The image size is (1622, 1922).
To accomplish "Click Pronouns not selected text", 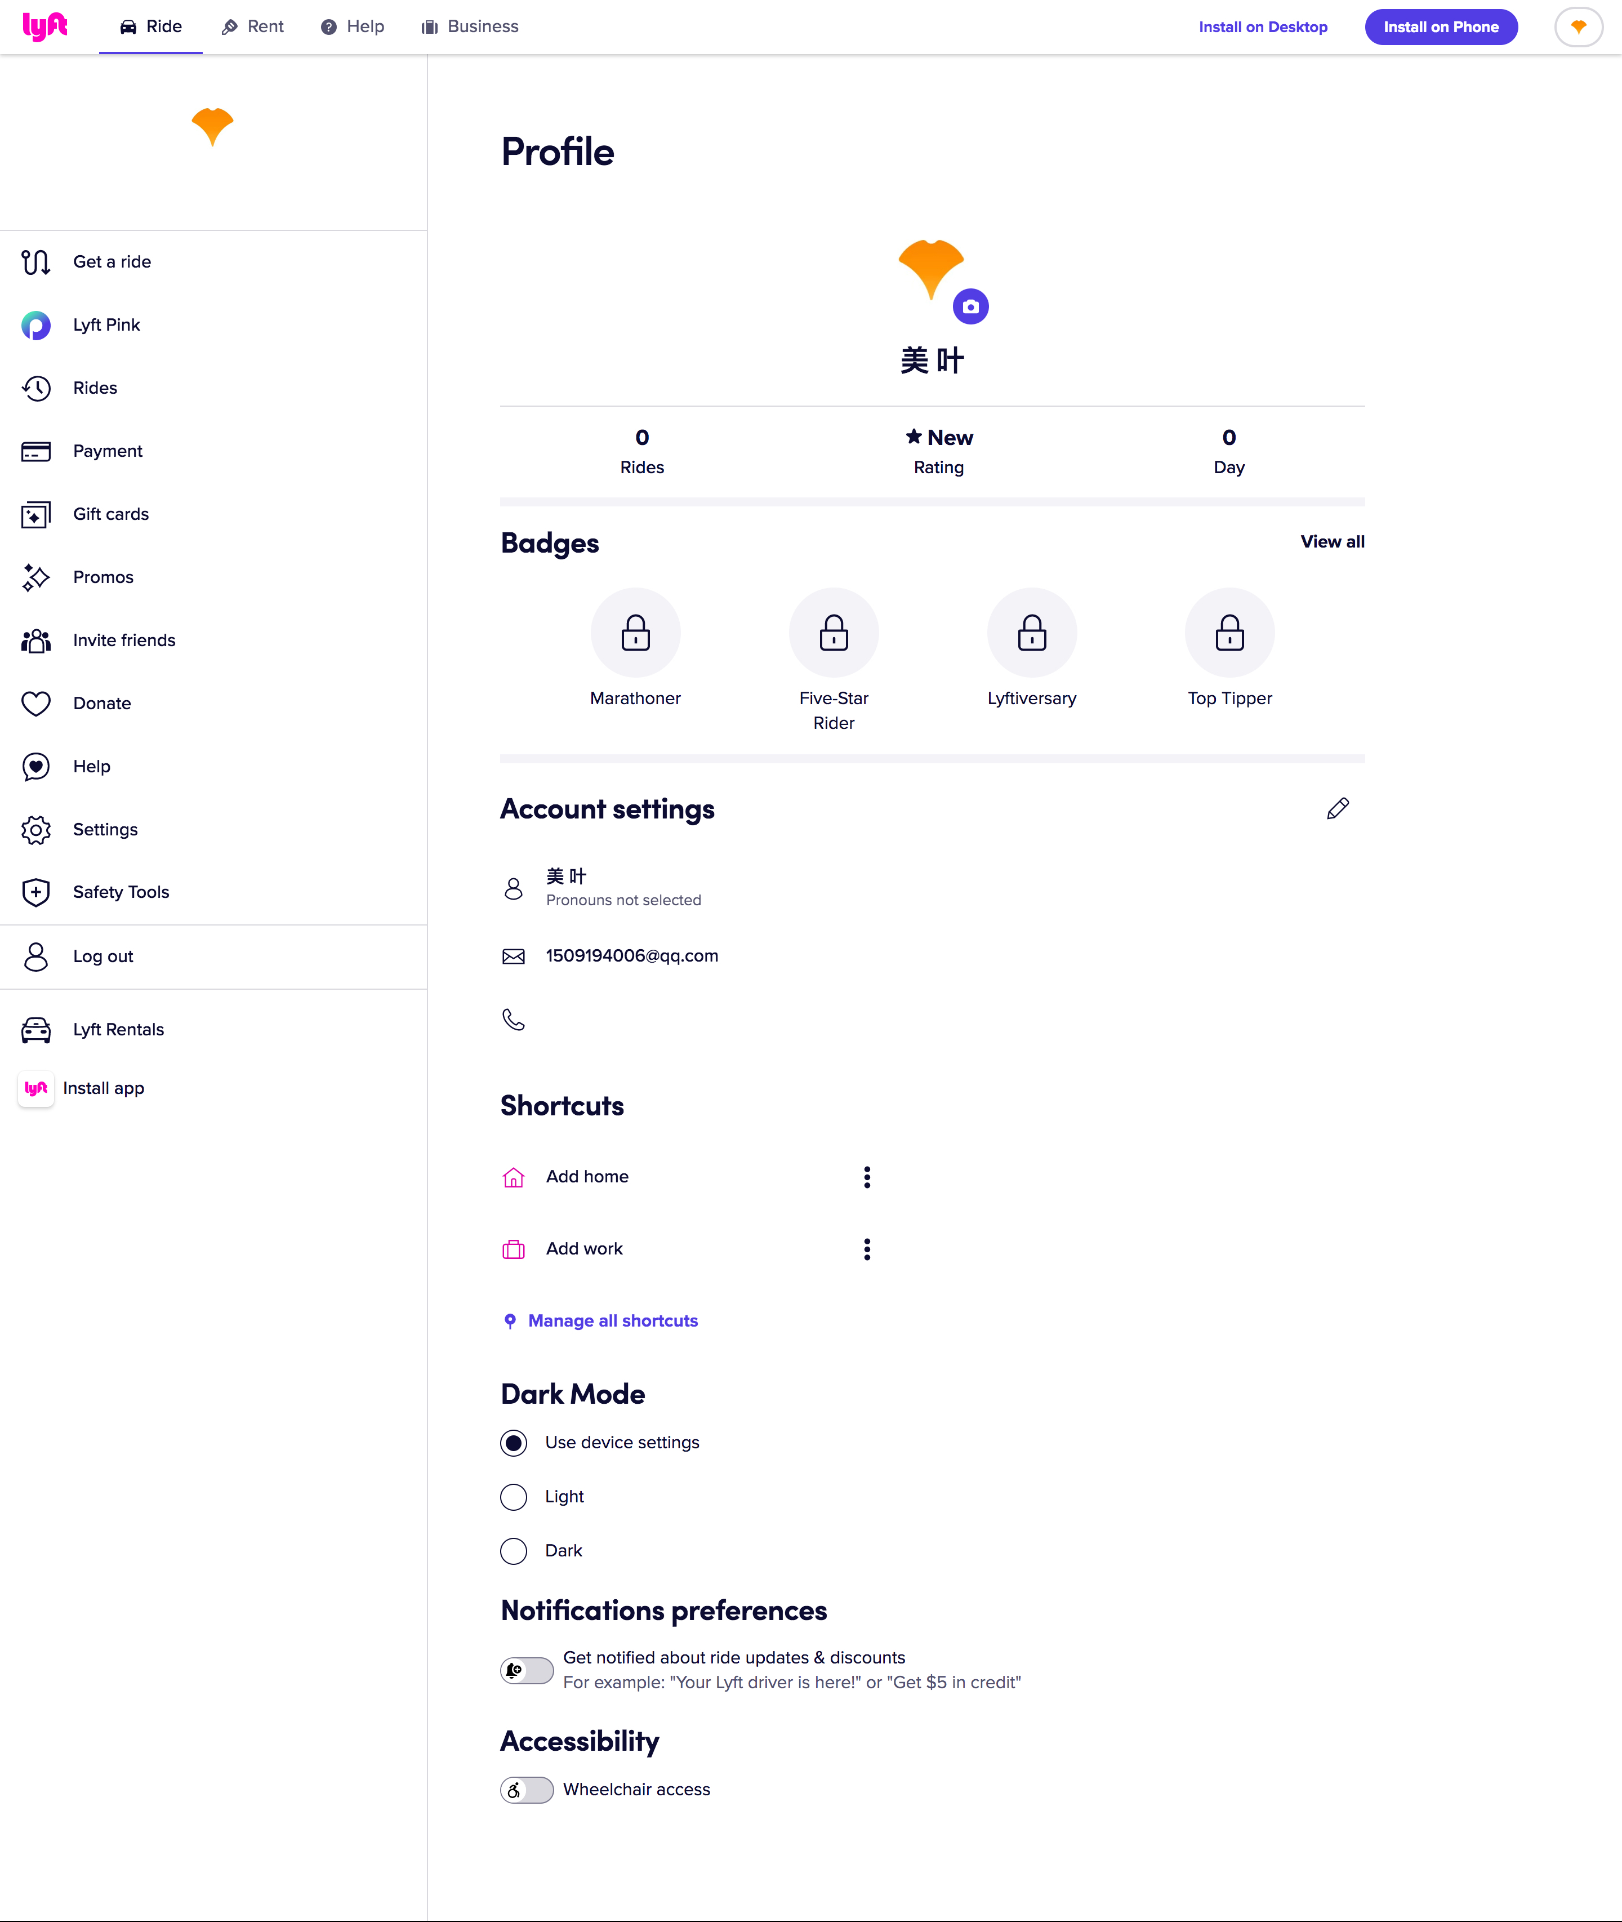I will pyautogui.click(x=623, y=900).
